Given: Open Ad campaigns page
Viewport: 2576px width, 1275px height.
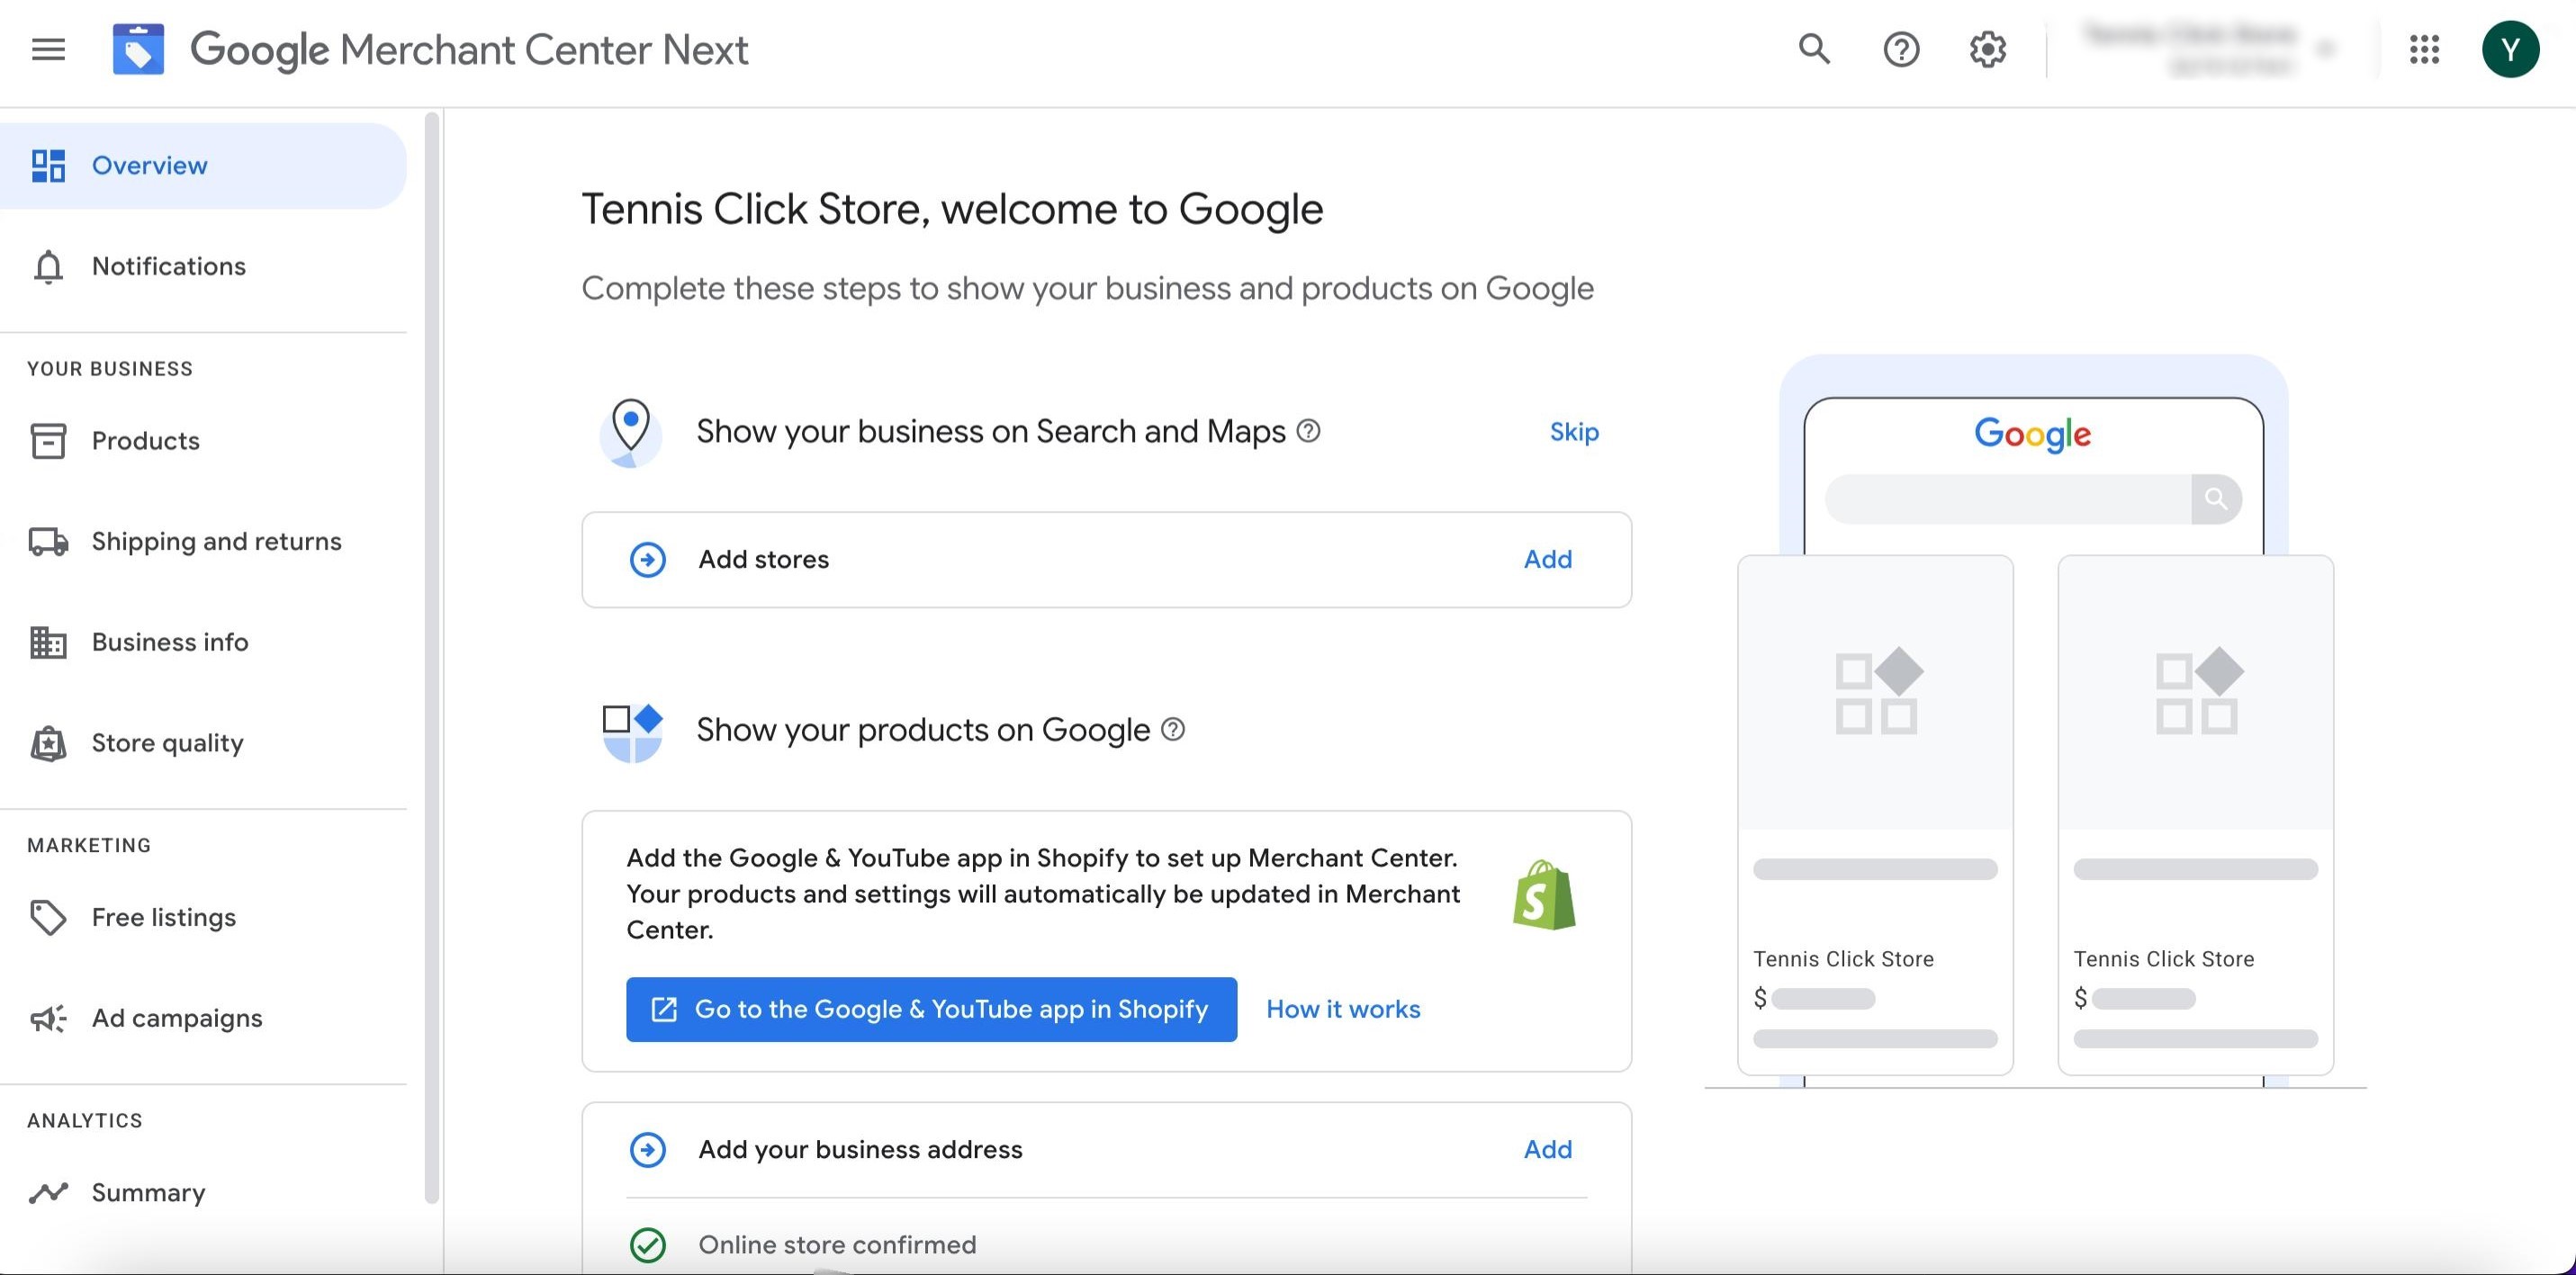Looking at the screenshot, I should (x=203, y=1018).
